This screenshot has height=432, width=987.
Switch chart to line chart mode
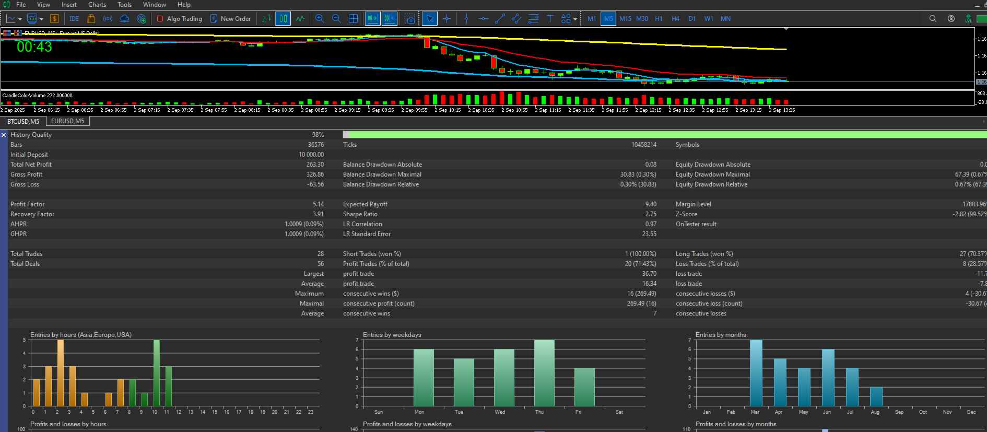[x=300, y=19]
